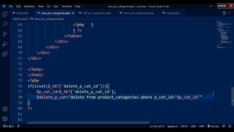Click $p_cat_id variable on line 77
Viewport: 234px width, 132px height.
click(x=47, y=92)
